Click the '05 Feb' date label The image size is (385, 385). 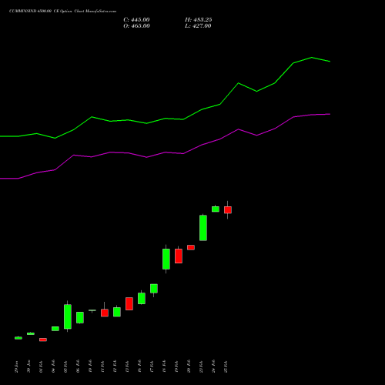pyautogui.click(x=65, y=367)
